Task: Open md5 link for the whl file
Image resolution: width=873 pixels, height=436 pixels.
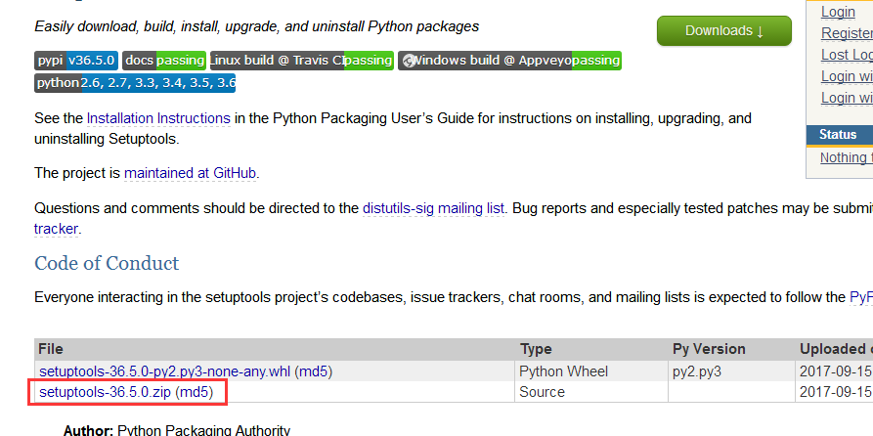Action: click(x=314, y=371)
